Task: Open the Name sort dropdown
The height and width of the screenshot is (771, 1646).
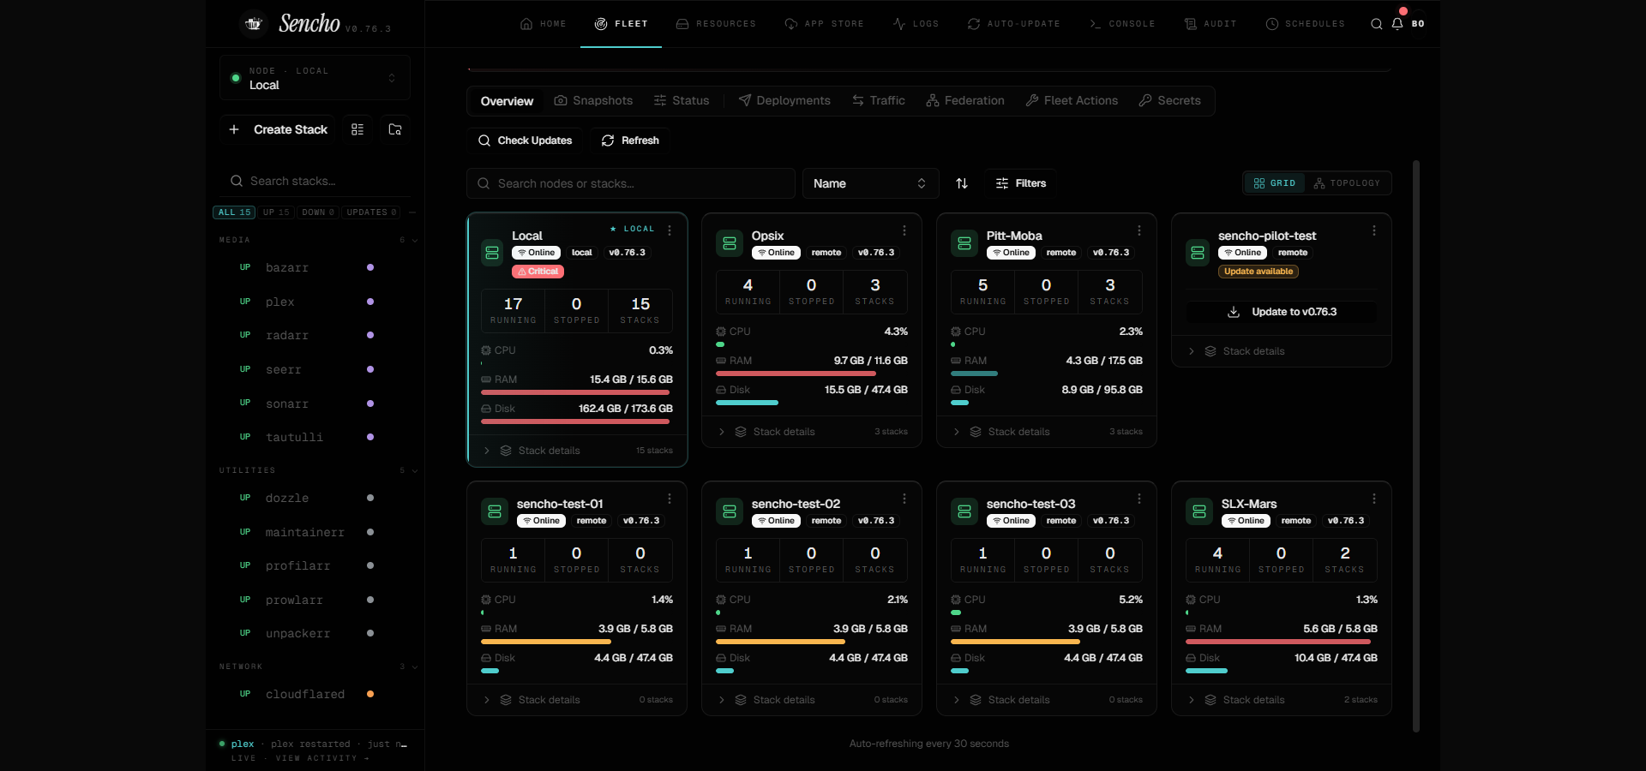Action: [x=870, y=183]
